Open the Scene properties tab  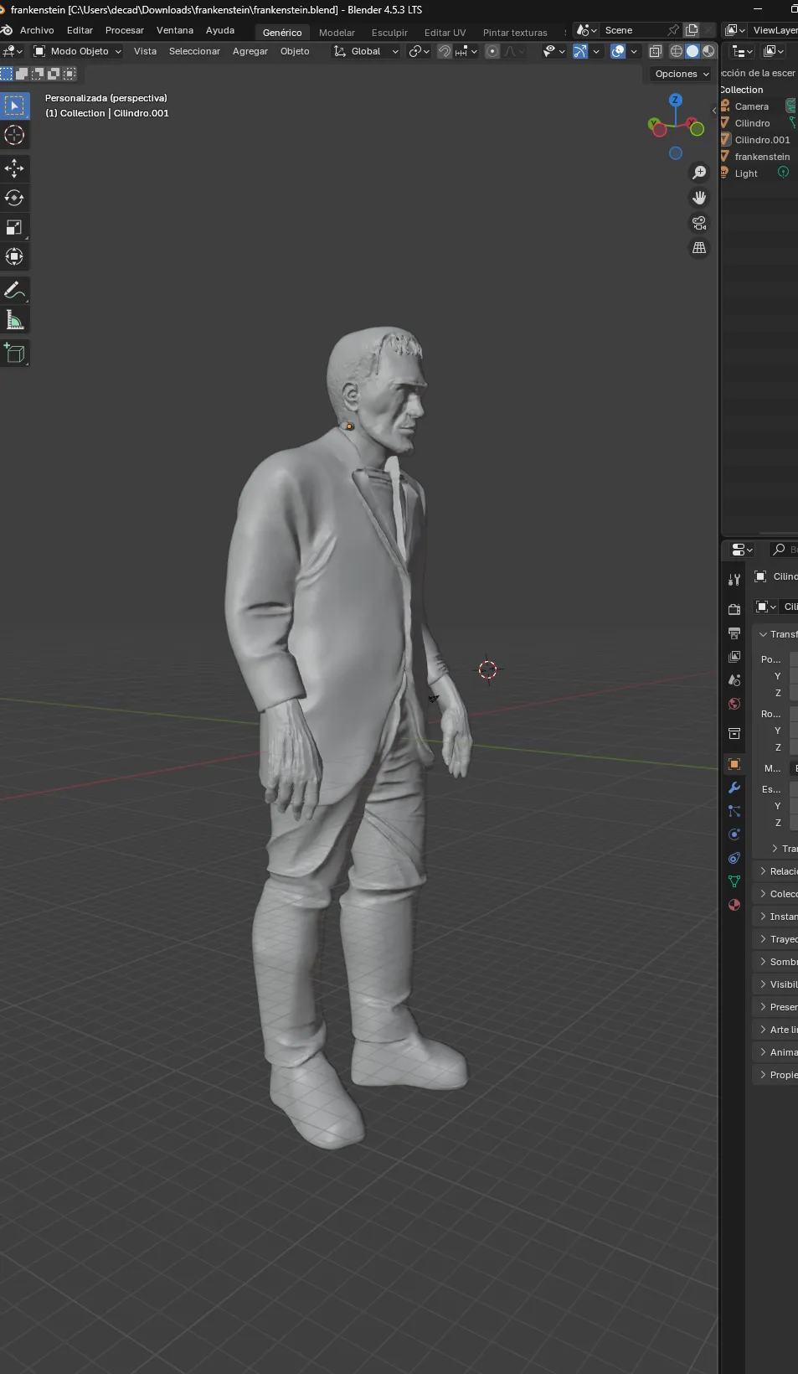pyautogui.click(x=734, y=679)
